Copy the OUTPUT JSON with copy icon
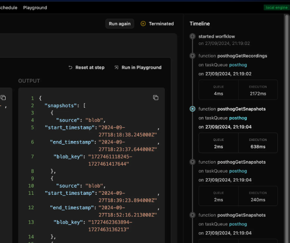The height and width of the screenshot is (243, 290). pyautogui.click(x=155, y=98)
